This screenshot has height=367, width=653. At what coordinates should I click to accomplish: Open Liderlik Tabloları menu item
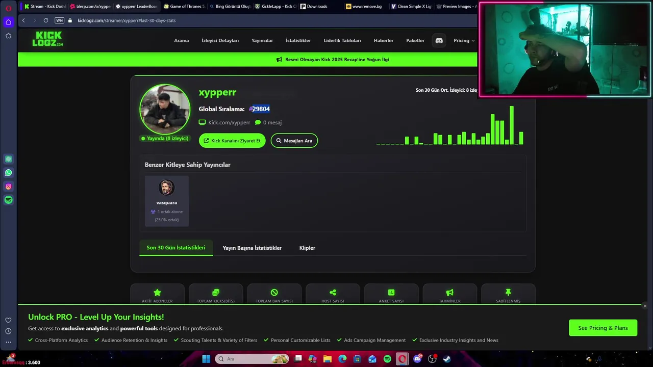pos(342,40)
